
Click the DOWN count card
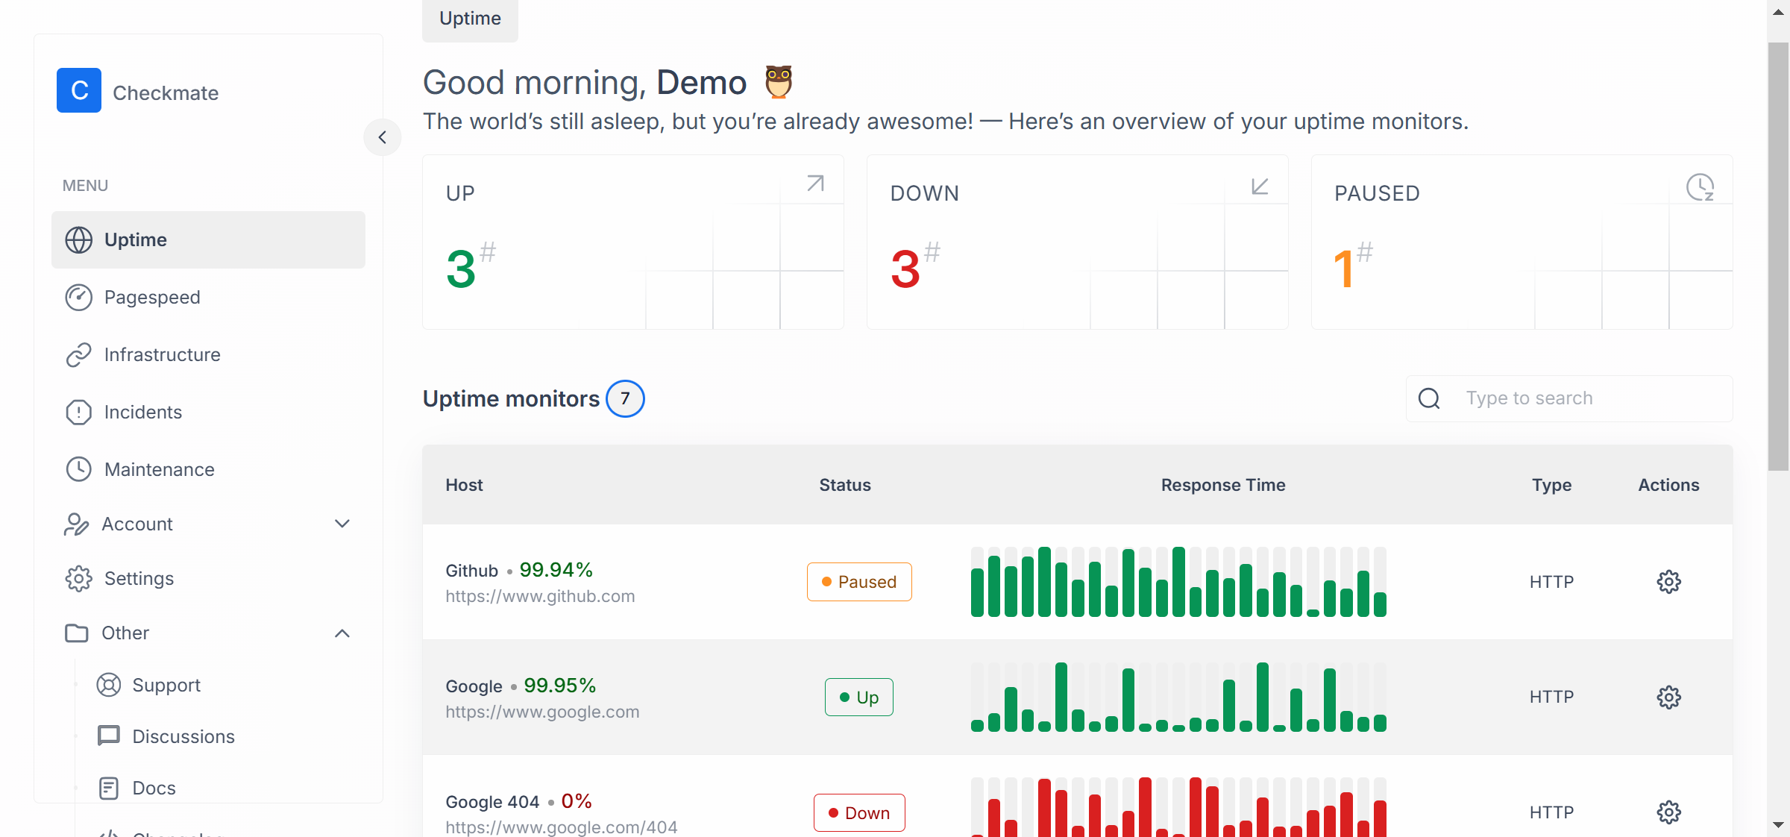(1078, 242)
